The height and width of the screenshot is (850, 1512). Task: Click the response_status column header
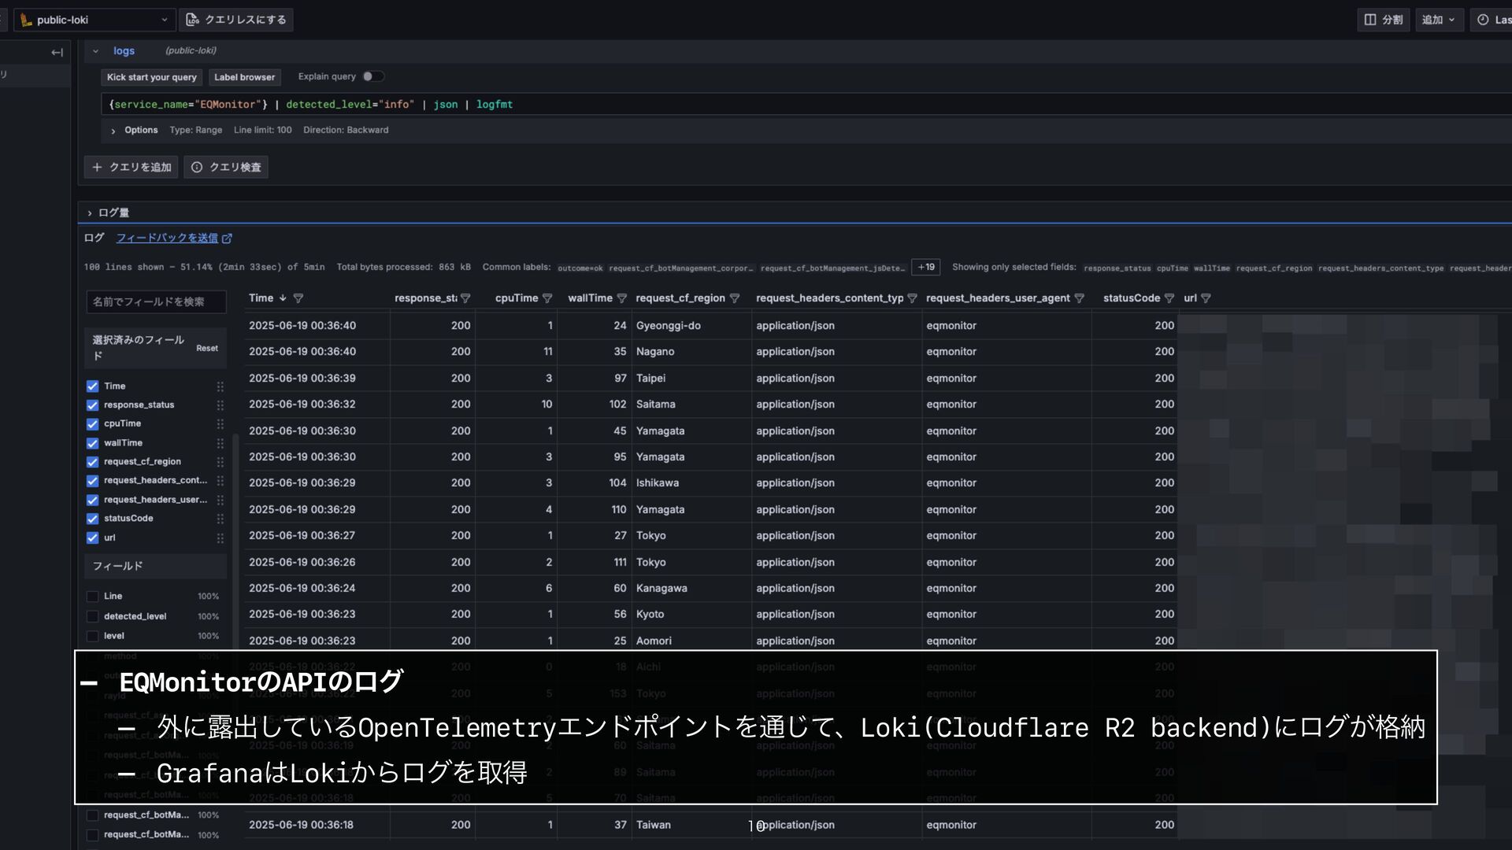425,298
